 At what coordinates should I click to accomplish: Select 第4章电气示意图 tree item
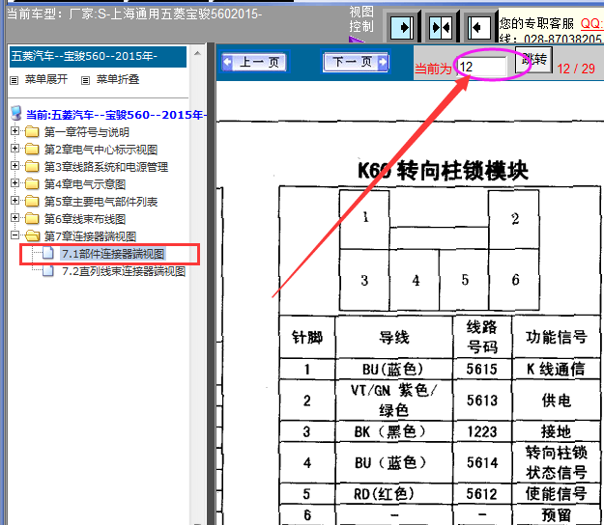click(85, 184)
